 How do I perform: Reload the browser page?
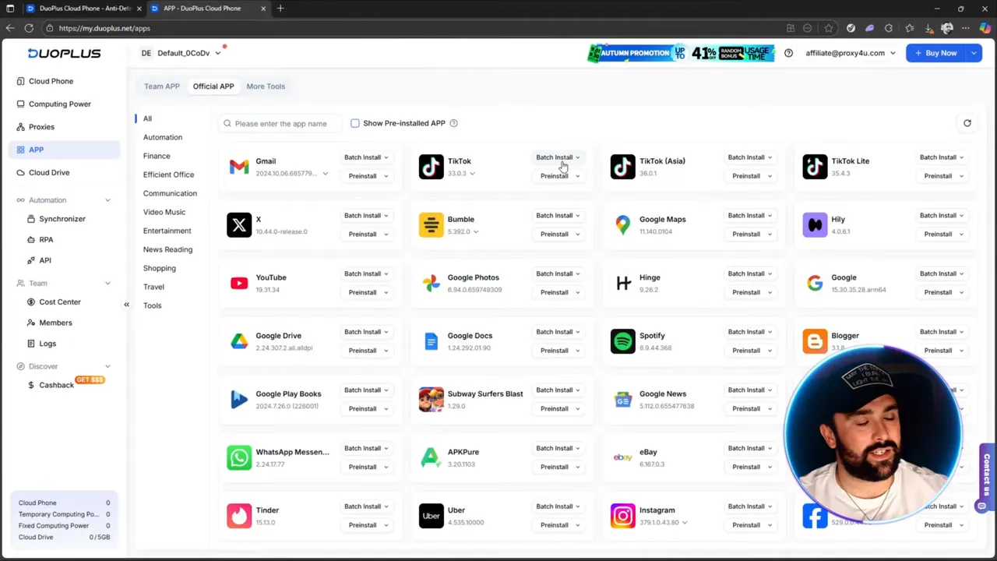click(x=29, y=28)
